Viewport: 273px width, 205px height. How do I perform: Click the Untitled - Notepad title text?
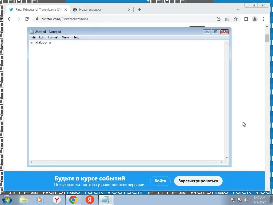(48, 32)
